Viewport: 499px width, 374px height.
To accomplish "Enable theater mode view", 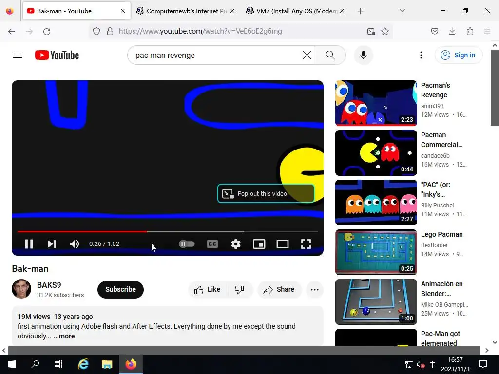I will 283,244.
